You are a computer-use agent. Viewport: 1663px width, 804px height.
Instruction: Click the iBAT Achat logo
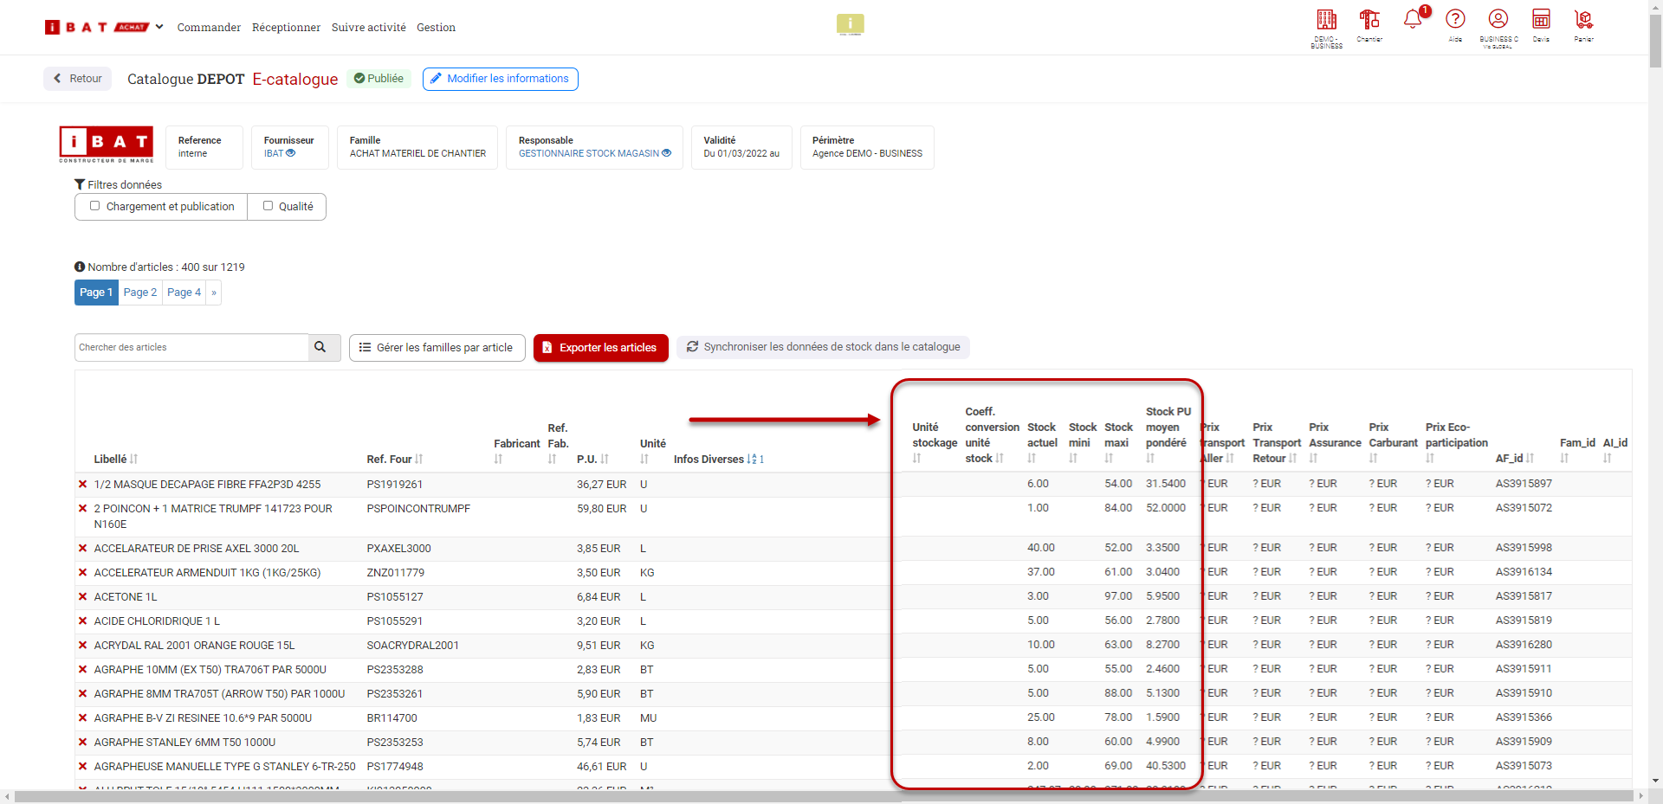click(97, 28)
